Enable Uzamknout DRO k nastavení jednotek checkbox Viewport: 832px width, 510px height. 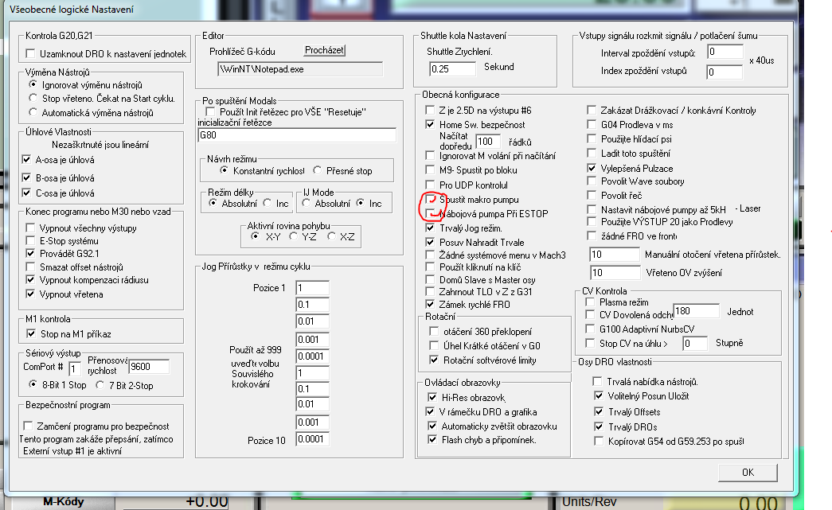point(32,54)
